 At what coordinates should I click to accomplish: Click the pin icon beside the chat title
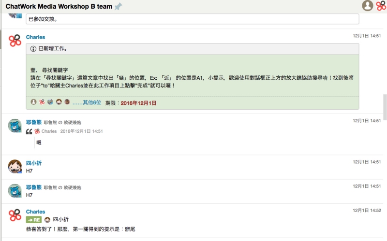click(118, 6)
